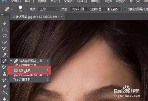Select the Rectangular Marquee tool

point(4,29)
